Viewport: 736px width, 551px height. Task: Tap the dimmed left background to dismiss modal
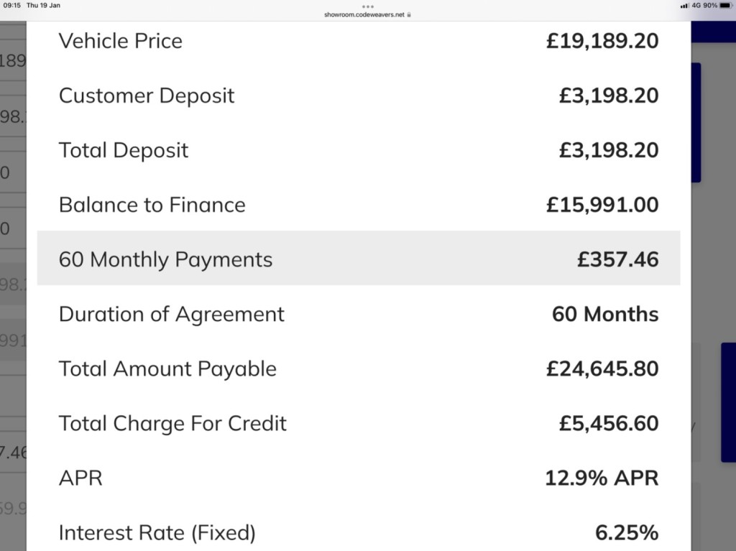[x=13, y=282]
